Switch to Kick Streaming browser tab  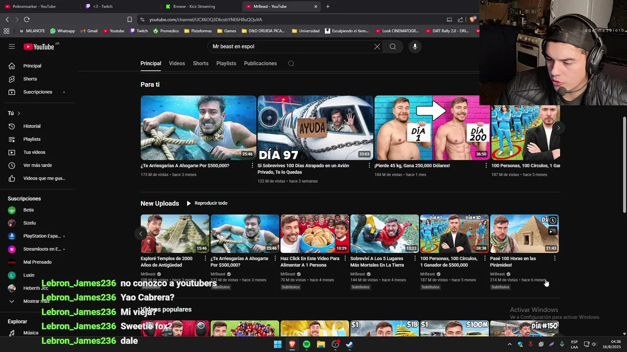click(201, 6)
